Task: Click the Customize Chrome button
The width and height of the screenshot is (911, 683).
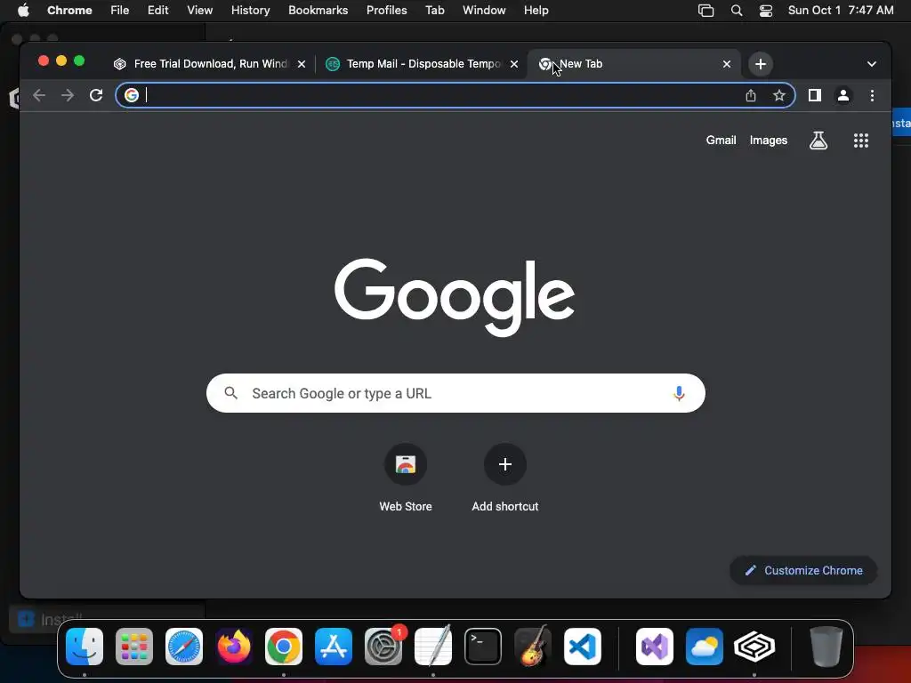Action: tap(803, 570)
